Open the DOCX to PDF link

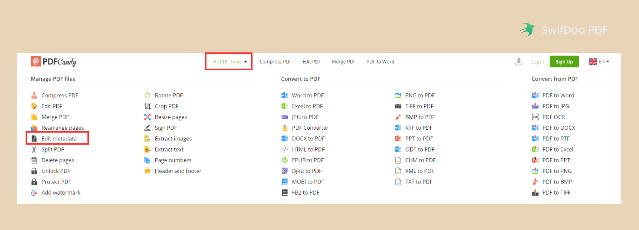pos(308,139)
